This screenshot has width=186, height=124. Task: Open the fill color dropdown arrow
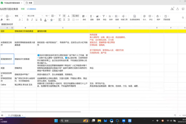point(54,20)
